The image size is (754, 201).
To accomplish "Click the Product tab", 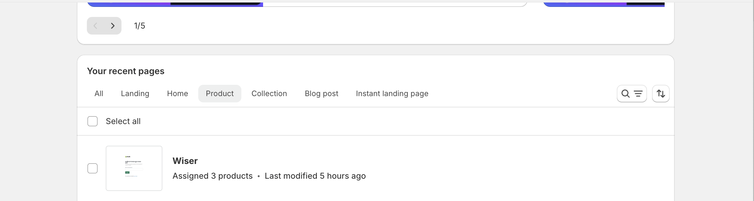I will point(220,94).
